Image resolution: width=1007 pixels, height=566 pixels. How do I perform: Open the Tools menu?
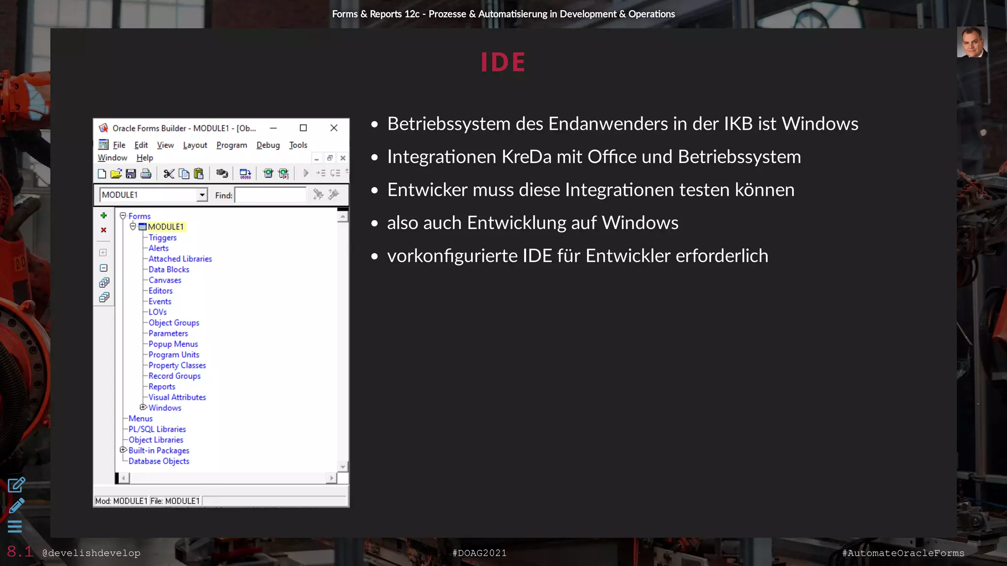[298, 145]
